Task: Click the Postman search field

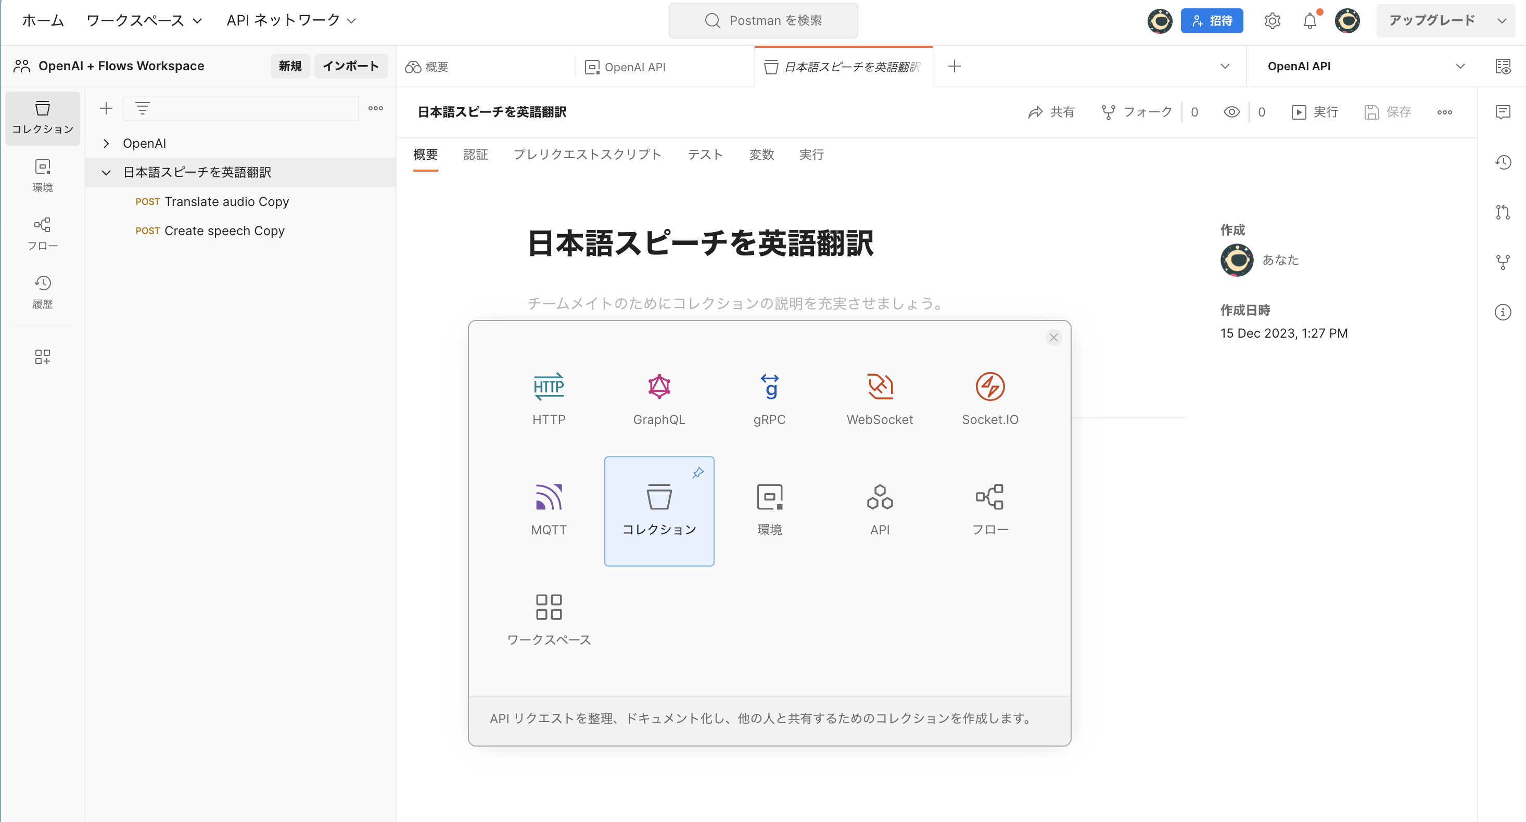Action: [763, 20]
